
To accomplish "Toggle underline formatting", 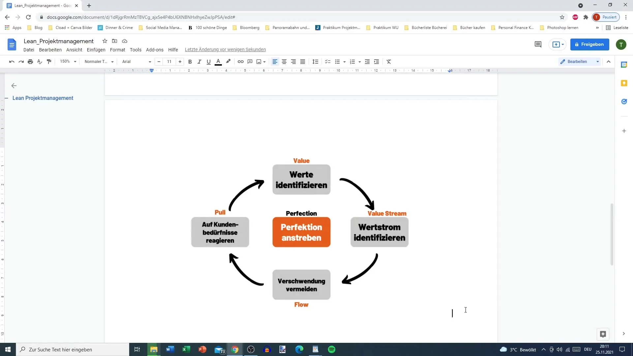I will point(208,62).
